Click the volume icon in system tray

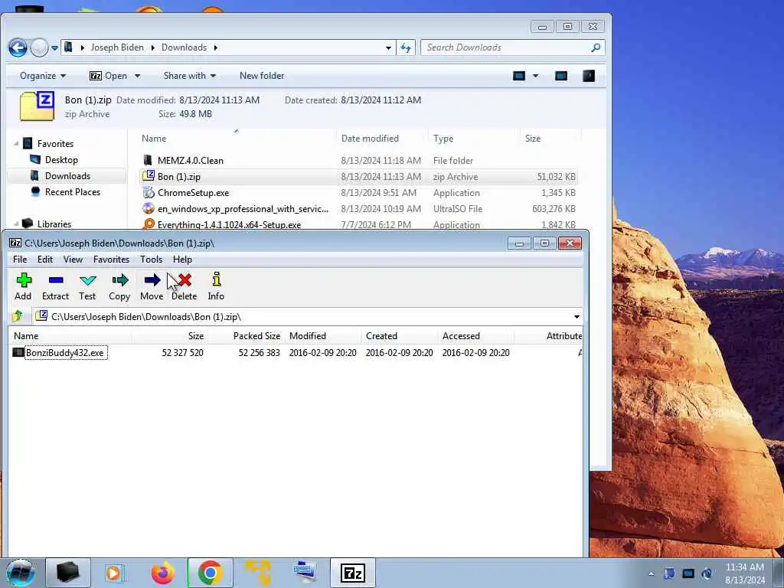tap(707, 573)
